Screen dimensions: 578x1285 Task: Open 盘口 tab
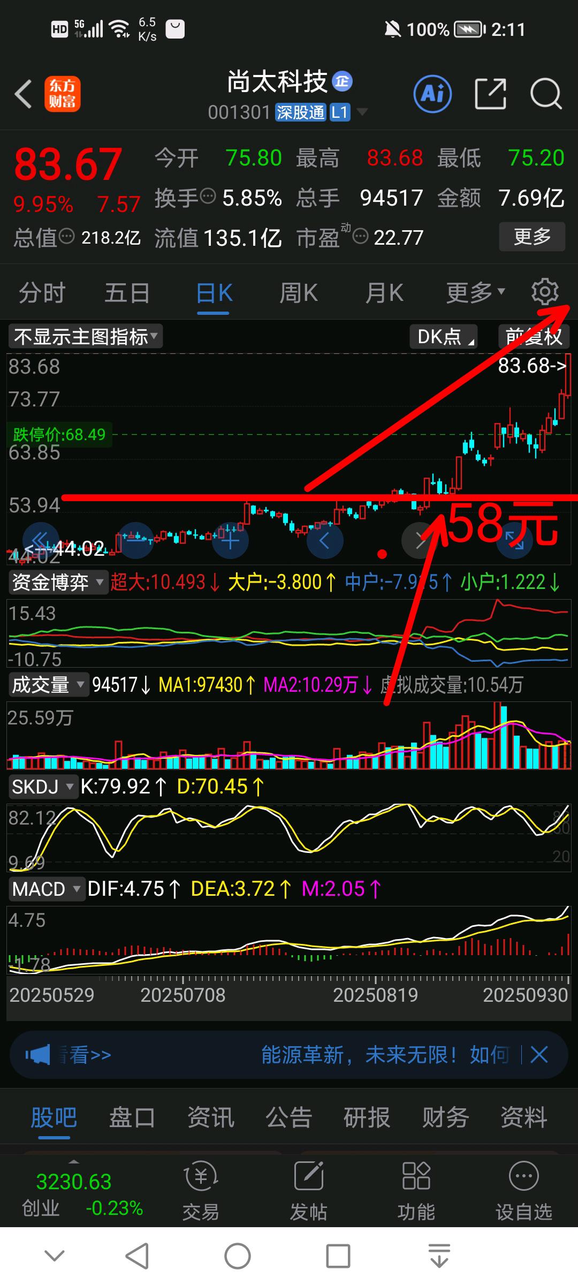point(132,1117)
